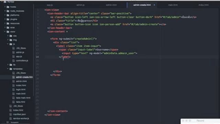
Task: Click line number 14 in the gutter
Action: [x=37, y=57]
